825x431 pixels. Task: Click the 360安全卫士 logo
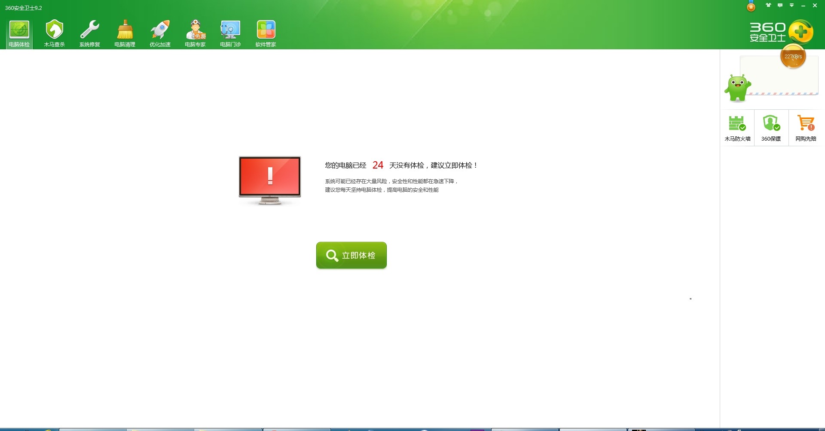point(781,32)
